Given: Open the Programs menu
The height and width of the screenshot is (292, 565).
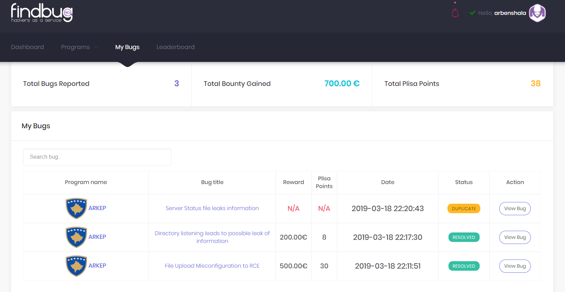Looking at the screenshot, I should pos(75,47).
